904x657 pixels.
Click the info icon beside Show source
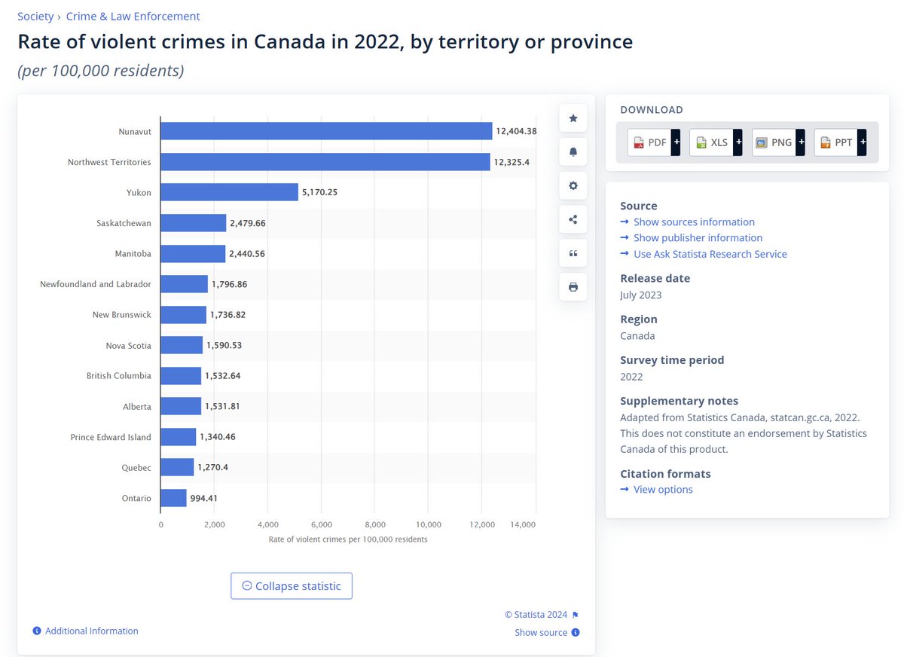576,633
